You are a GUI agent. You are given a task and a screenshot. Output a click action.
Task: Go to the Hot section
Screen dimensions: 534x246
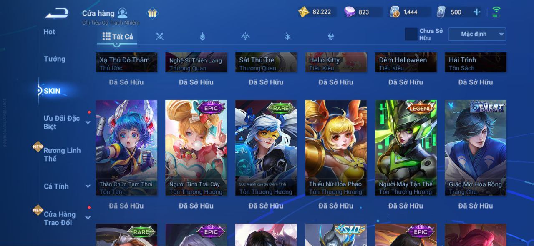click(49, 32)
